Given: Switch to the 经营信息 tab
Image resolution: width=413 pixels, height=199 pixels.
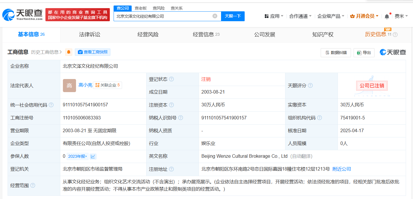Looking at the screenshot, I should point(206,35).
